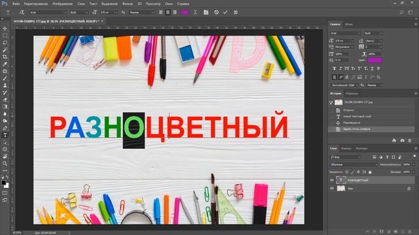The image size is (419, 235).
Task: Select the Pen tool
Action: [x=5, y=128]
